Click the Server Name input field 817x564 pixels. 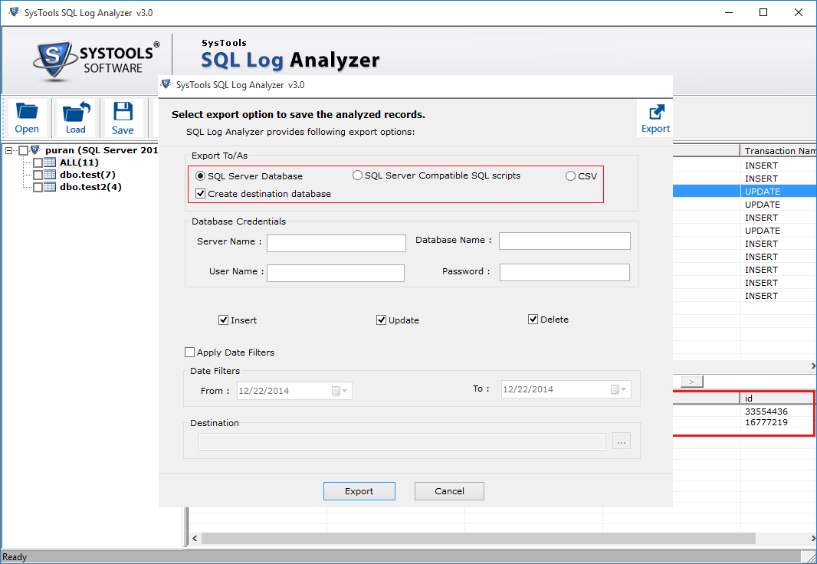coord(336,243)
